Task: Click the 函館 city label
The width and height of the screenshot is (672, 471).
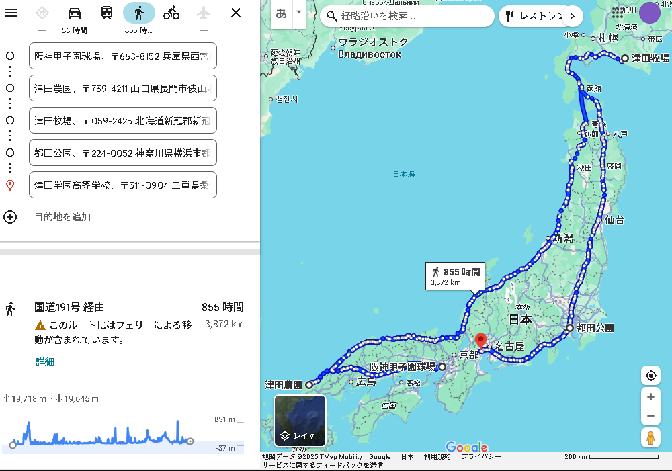Action: [594, 89]
